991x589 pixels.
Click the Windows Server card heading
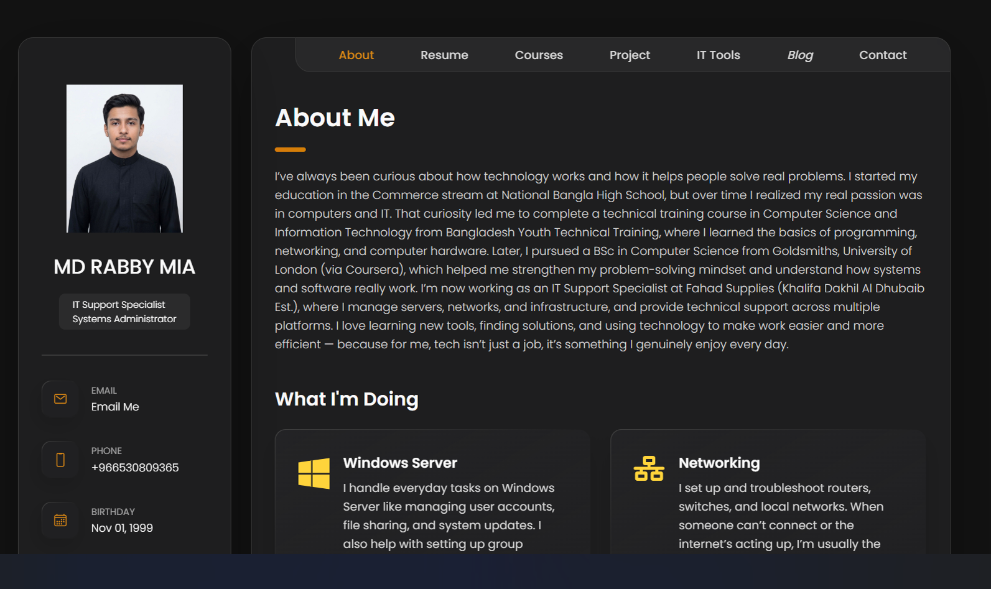[400, 463]
